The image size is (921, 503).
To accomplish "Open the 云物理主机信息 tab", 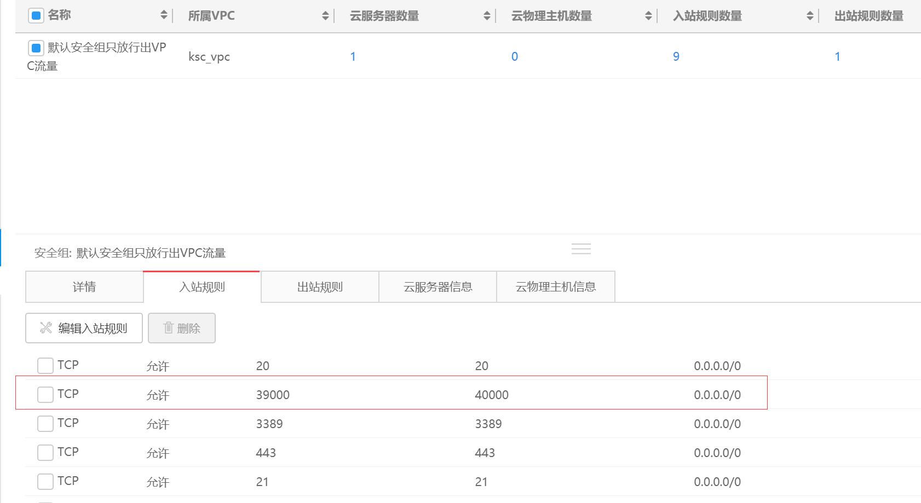I will tap(556, 286).
